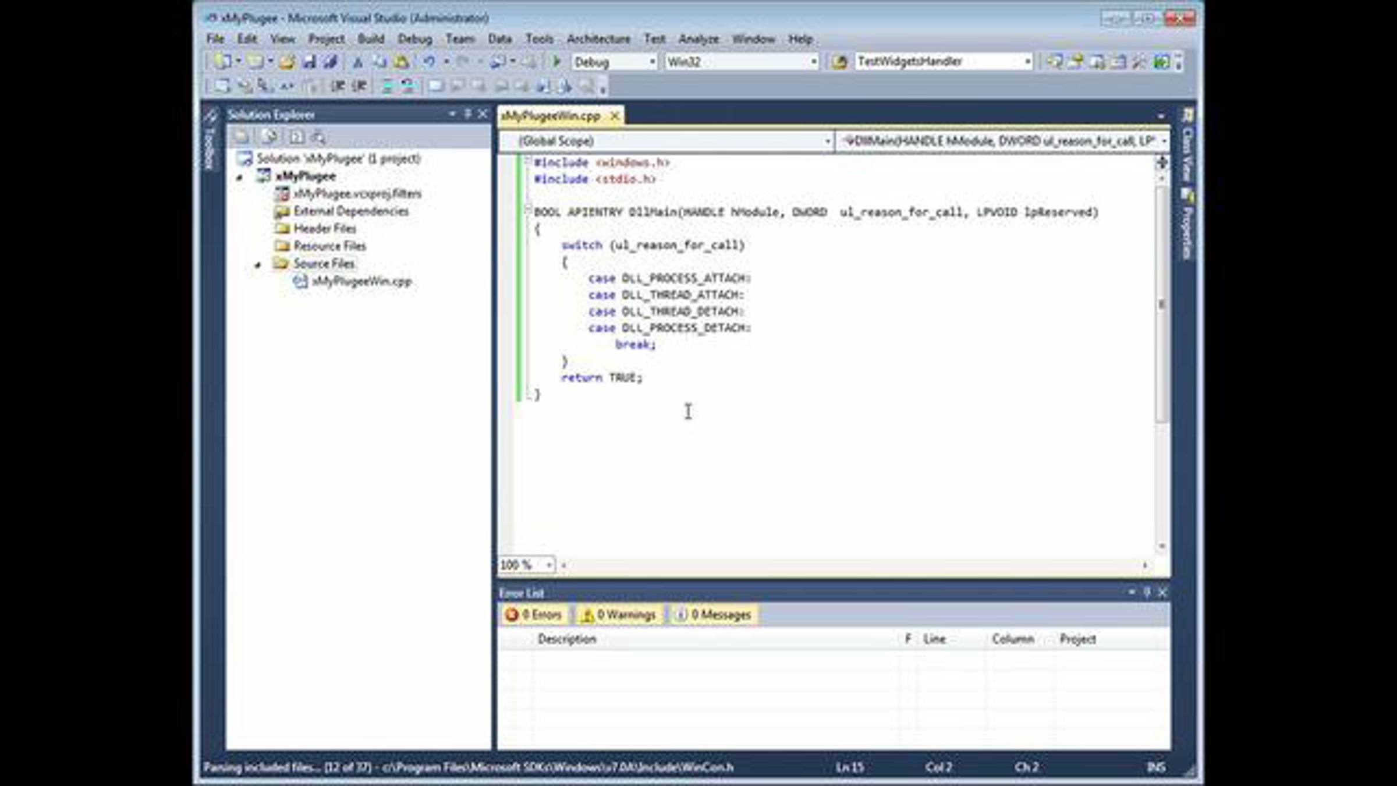Click the editor horizontal scroll right arrow
Image resolution: width=1397 pixels, height=786 pixels.
click(1145, 565)
